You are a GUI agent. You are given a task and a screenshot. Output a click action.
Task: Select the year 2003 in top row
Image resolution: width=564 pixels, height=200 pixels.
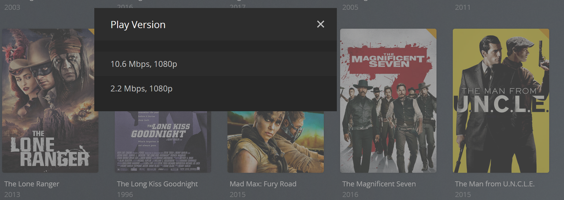tap(12, 7)
